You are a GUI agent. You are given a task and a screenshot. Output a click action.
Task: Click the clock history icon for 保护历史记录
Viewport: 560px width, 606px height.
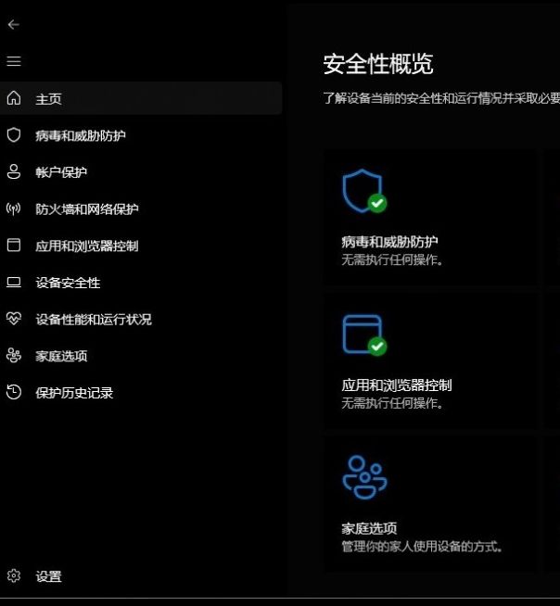click(14, 392)
